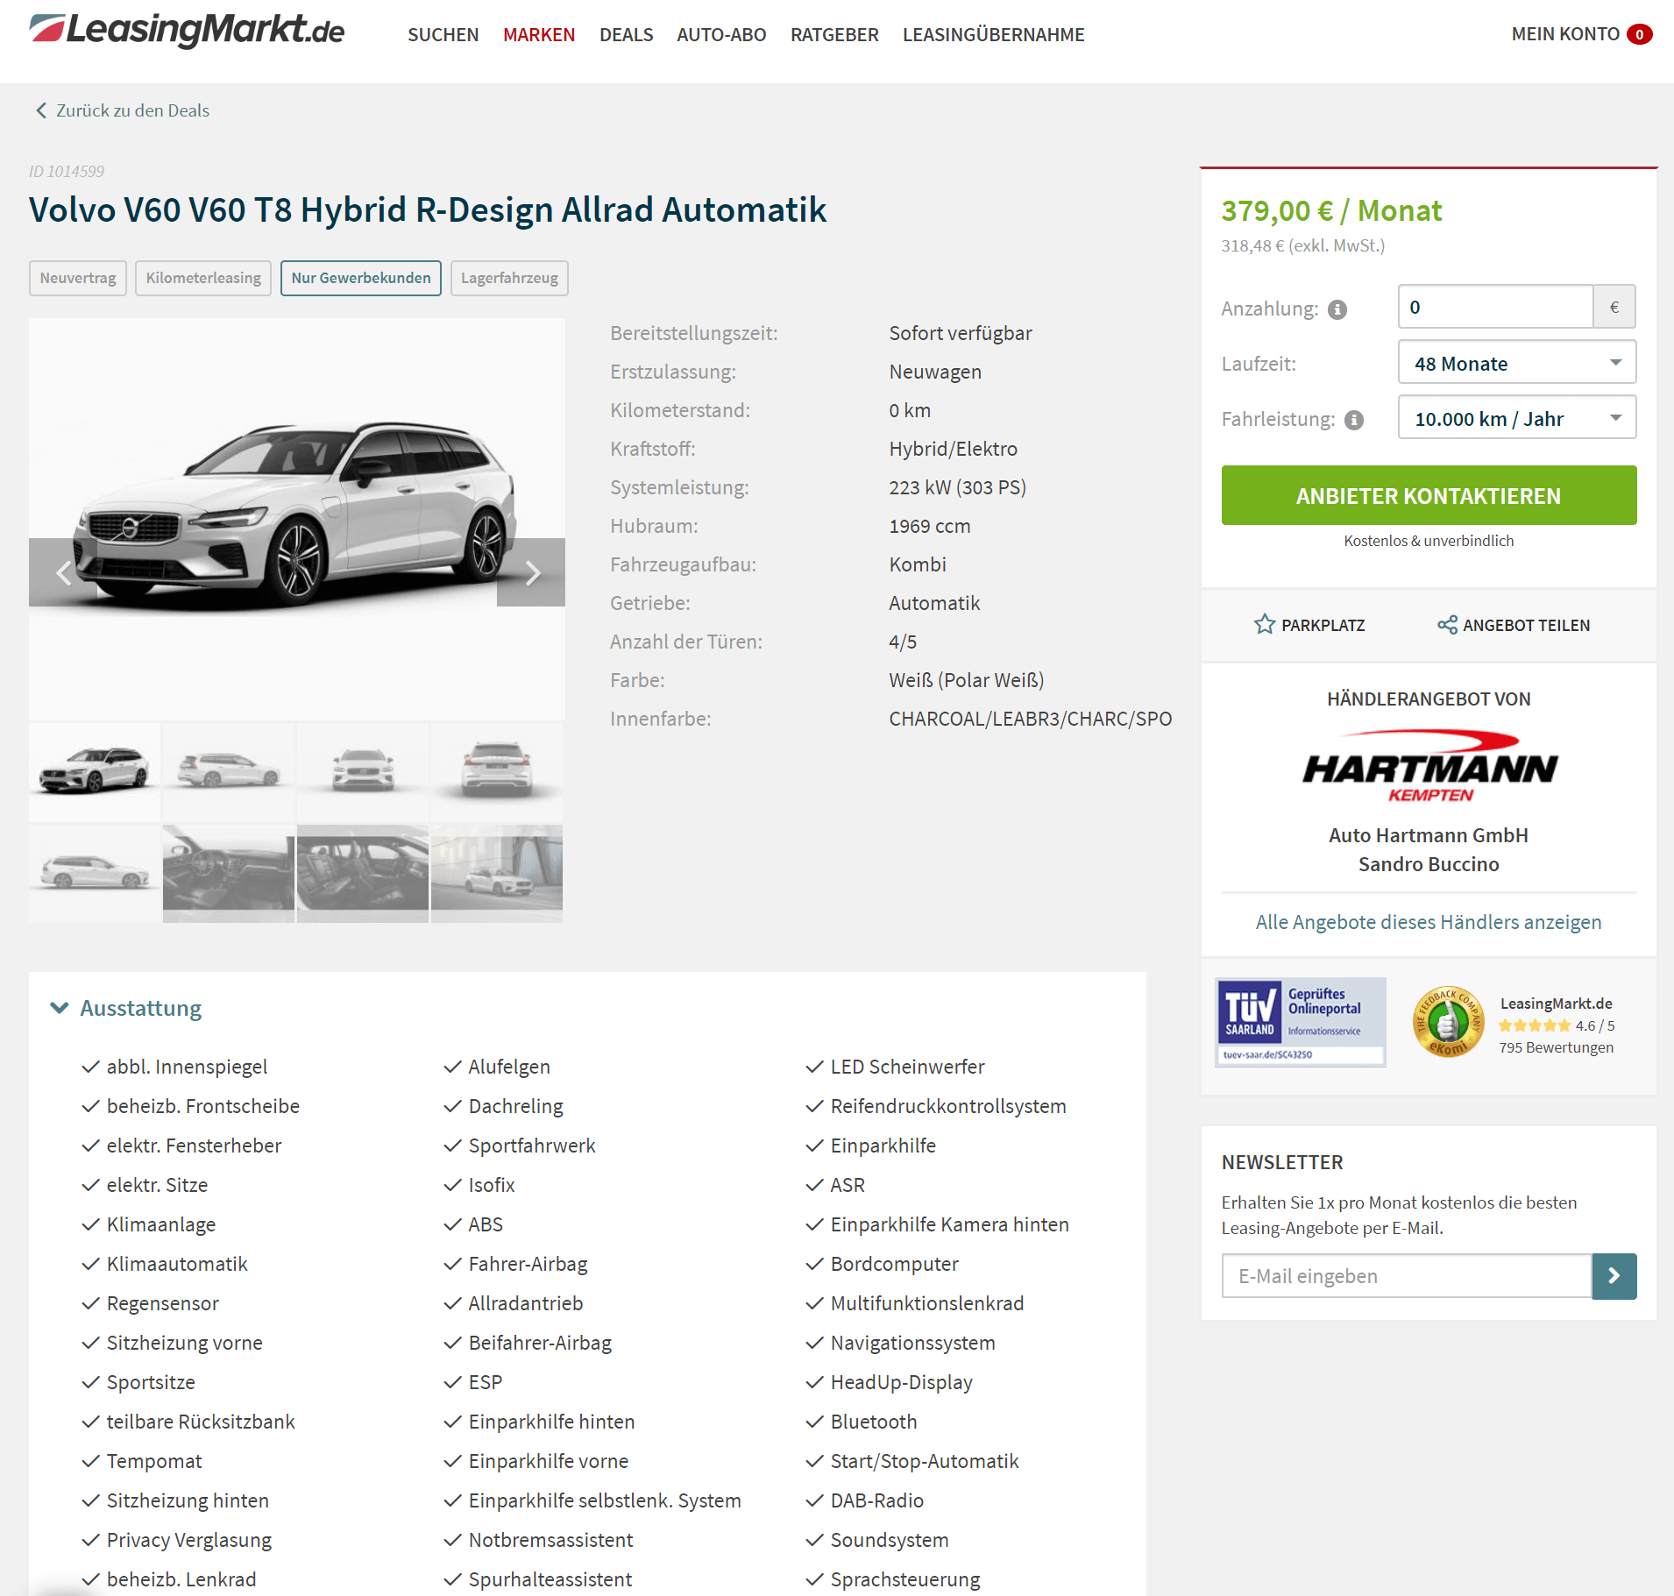The image size is (1674, 1596).
Task: Select the seats interior thumbnail
Action: [363, 873]
